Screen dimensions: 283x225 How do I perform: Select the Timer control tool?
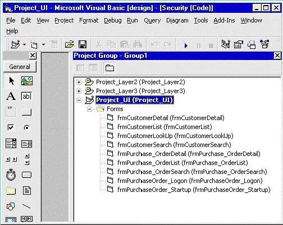11,175
